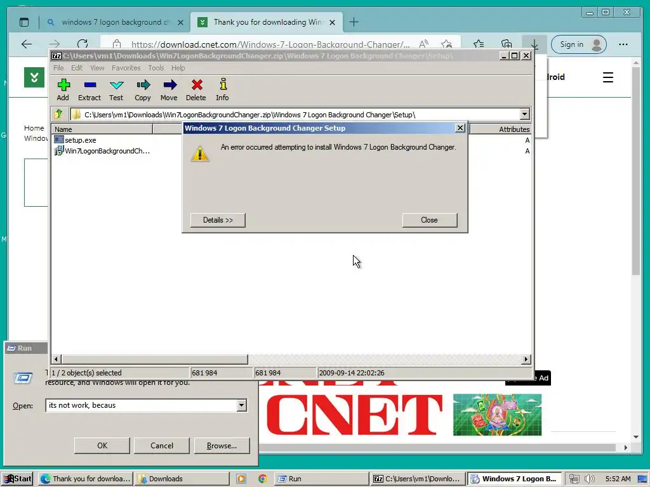The height and width of the screenshot is (487, 650).
Task: Expand error Details in setup dialog
Action: 218,220
